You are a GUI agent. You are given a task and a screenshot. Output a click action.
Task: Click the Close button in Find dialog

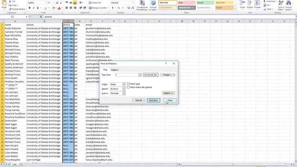point(170,100)
